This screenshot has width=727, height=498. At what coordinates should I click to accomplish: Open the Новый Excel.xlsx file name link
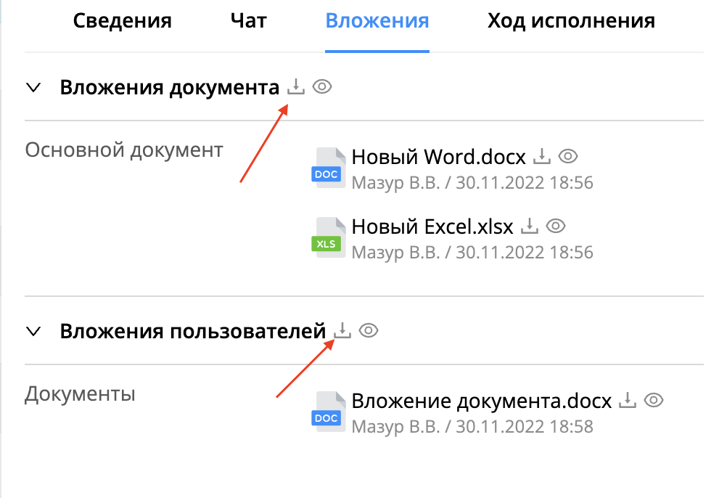tap(432, 226)
